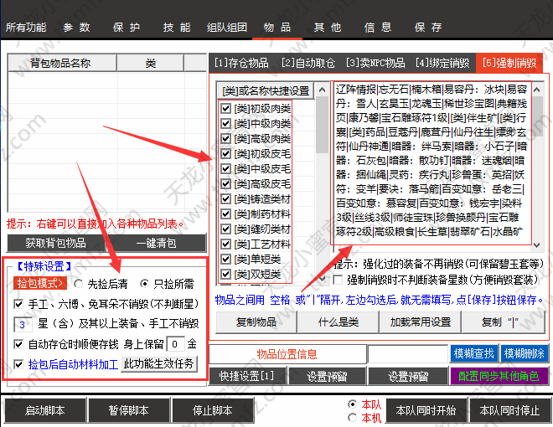
Task: Click the 身上保留 gold amount field
Action: pyautogui.click(x=176, y=344)
